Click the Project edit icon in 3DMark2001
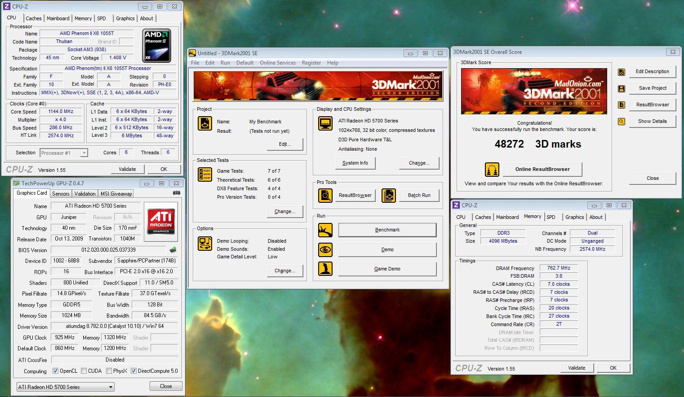 click(205, 123)
